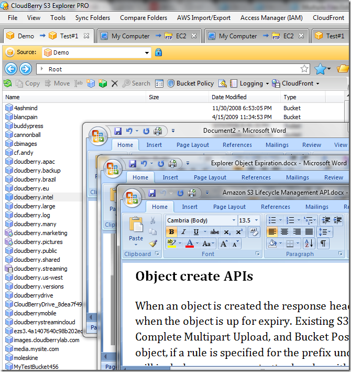The width and height of the screenshot is (351, 372).
Task: Toggle Show/Hide paragraph marks button
Action: [323, 243]
